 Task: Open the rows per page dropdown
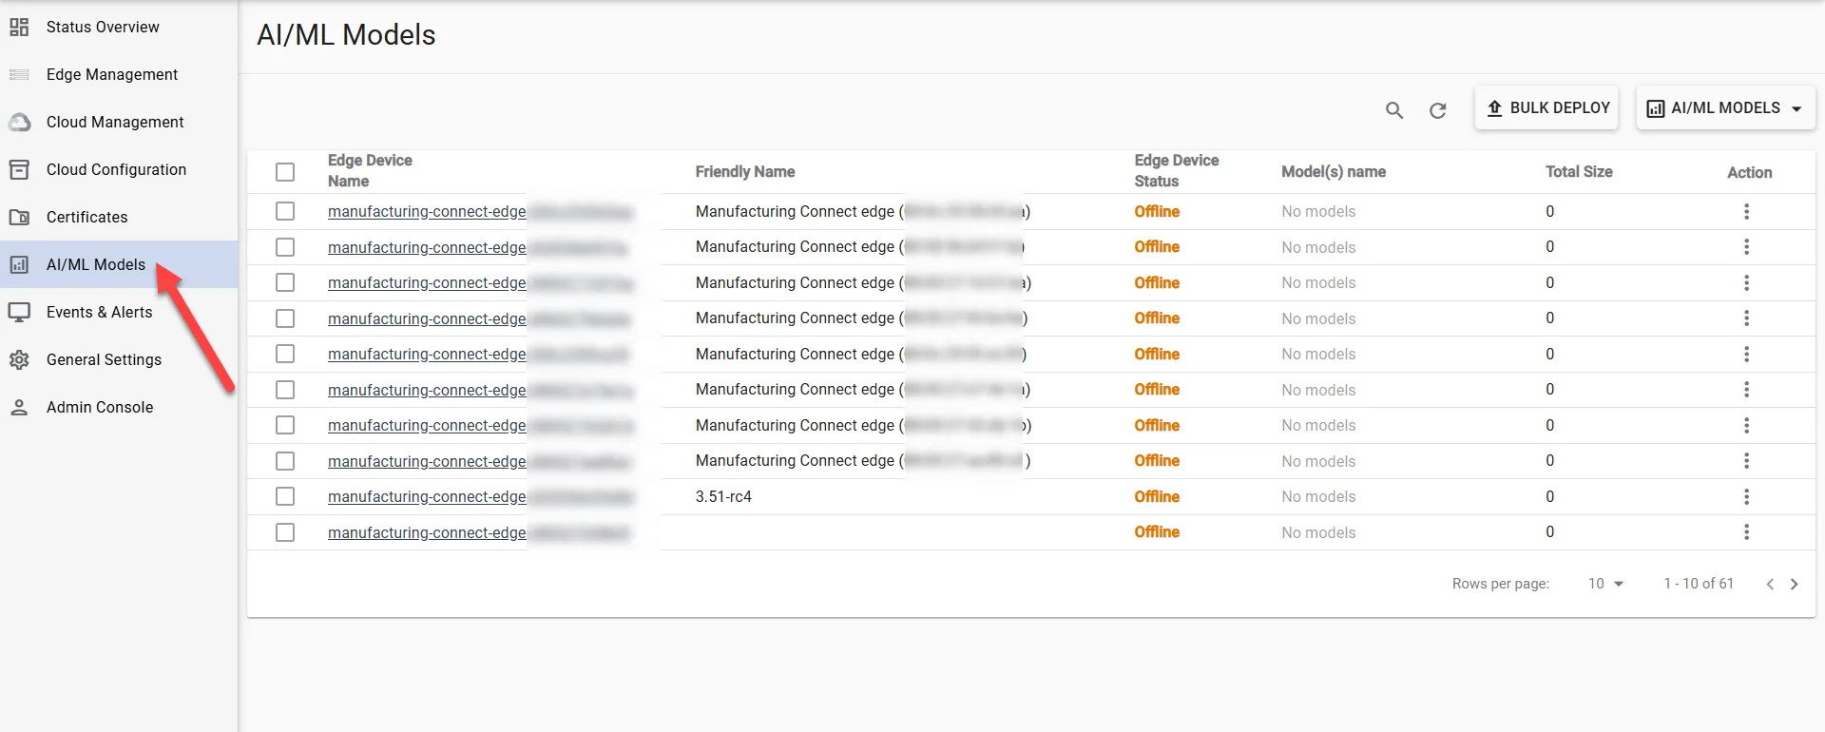[1605, 584]
